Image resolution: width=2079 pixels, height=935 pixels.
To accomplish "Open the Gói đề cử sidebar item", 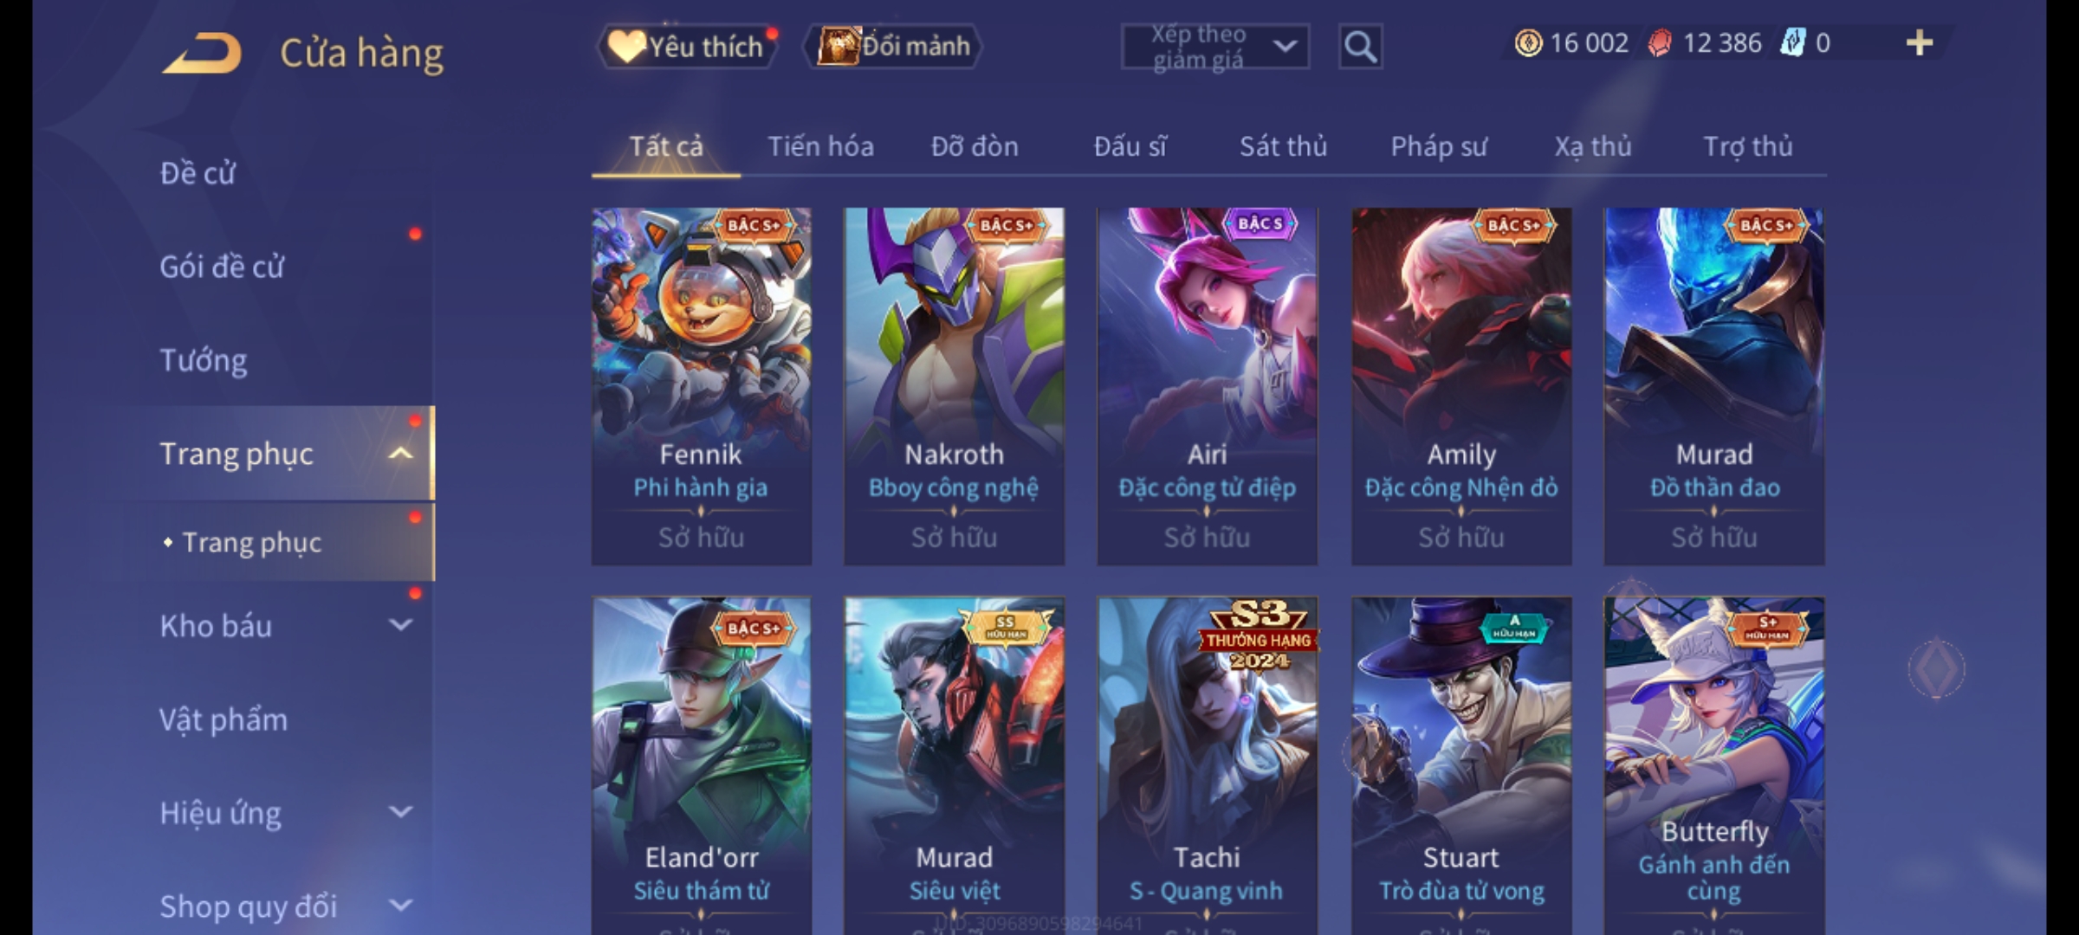I will click(222, 267).
